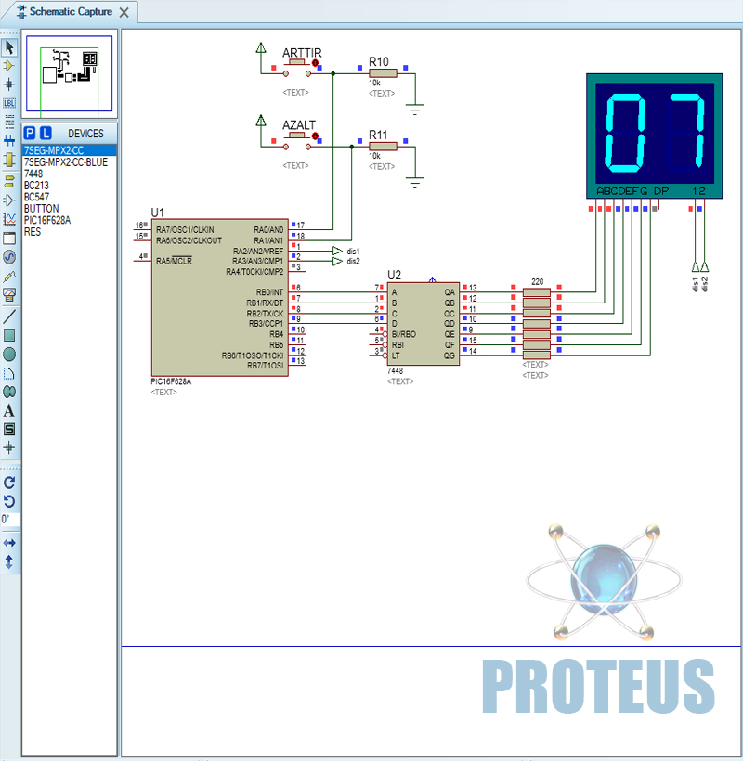Click the Schematic Capture tab

(x=70, y=12)
